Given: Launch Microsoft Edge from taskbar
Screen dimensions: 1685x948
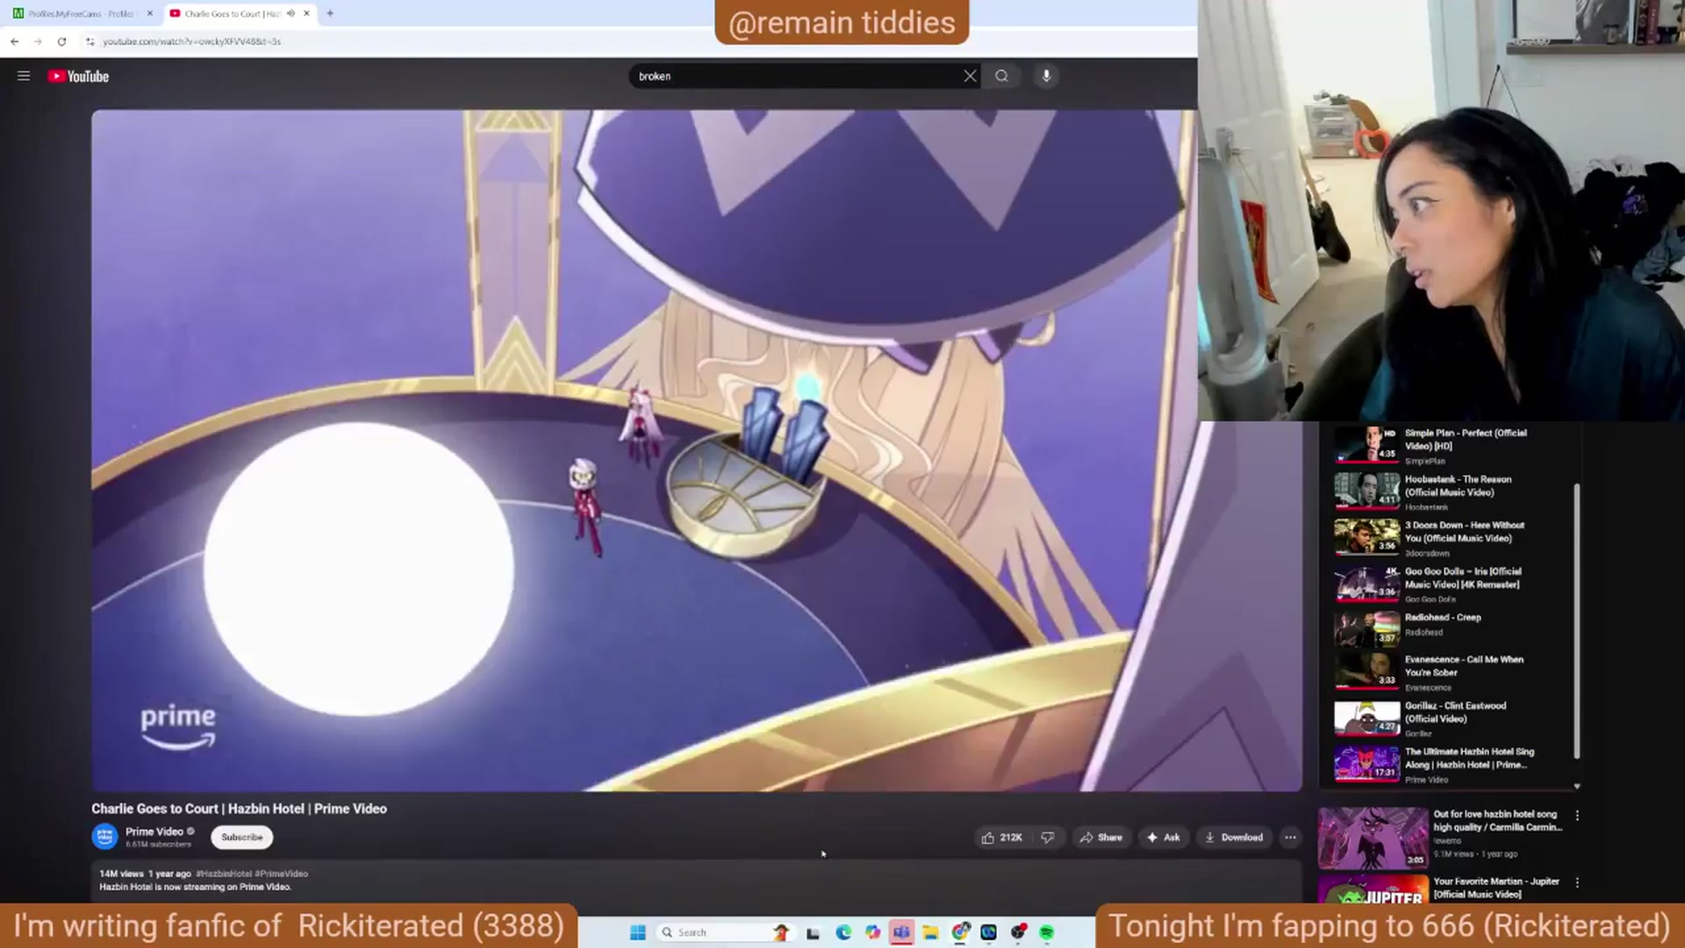Looking at the screenshot, I should [x=843, y=932].
